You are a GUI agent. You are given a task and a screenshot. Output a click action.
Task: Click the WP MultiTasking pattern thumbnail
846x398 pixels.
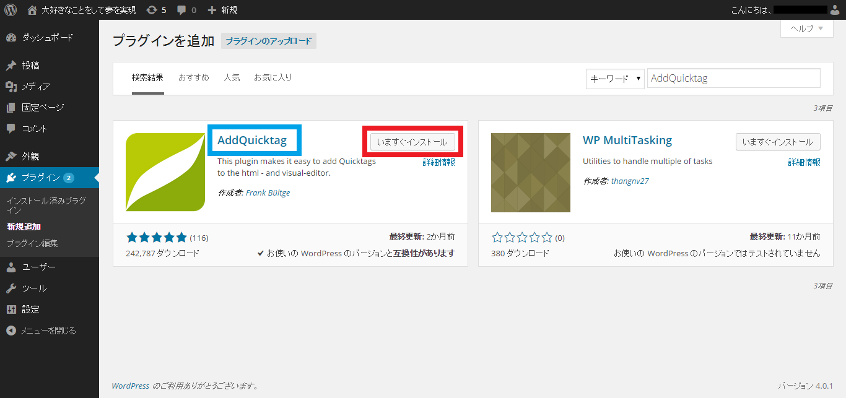[x=531, y=172]
